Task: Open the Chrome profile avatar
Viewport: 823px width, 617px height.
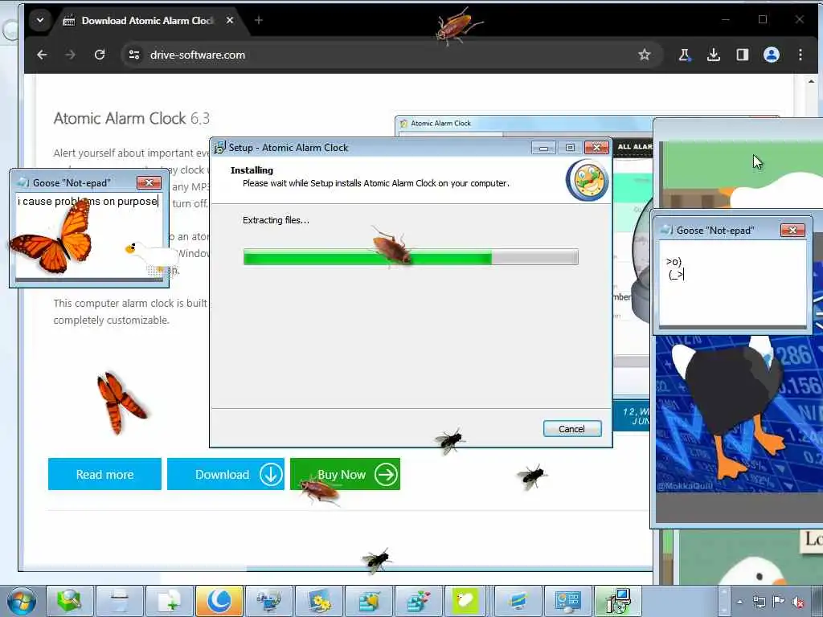Action: tap(771, 55)
